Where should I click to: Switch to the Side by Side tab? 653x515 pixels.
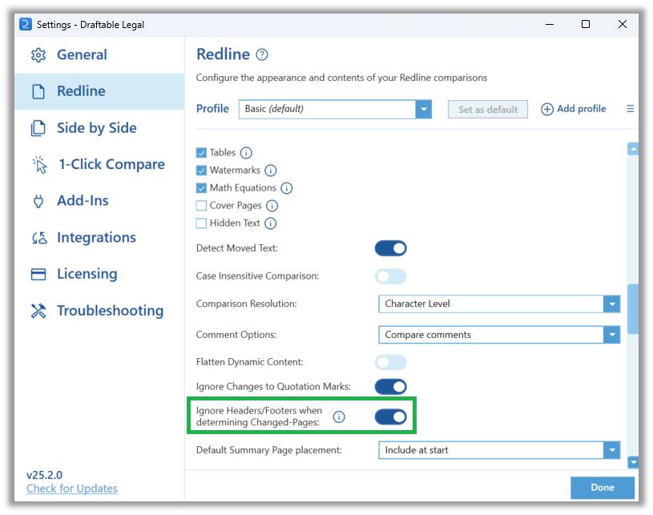pos(99,128)
